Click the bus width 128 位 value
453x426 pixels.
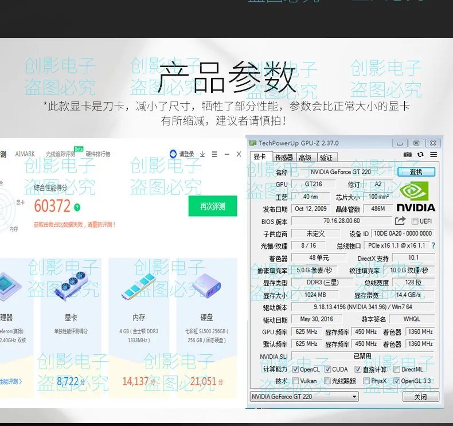coord(413,282)
